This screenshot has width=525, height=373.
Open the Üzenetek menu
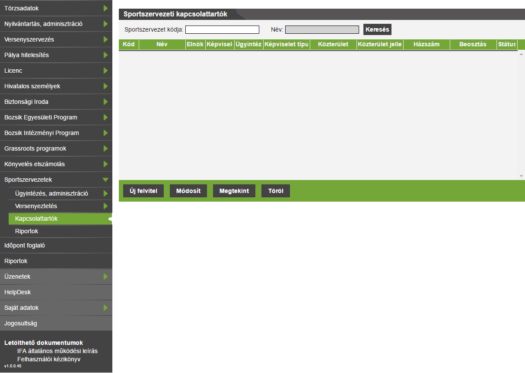click(x=56, y=277)
